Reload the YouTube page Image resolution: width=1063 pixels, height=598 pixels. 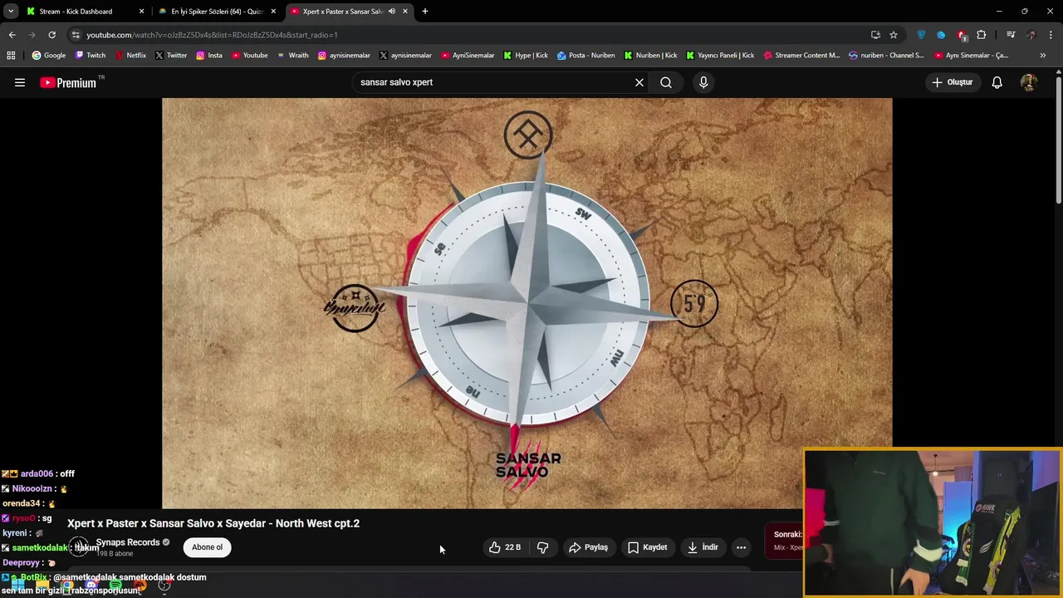(51, 35)
